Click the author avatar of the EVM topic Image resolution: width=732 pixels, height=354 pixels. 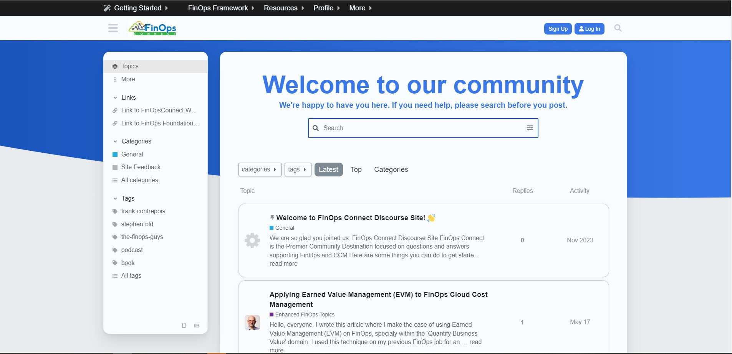click(252, 323)
